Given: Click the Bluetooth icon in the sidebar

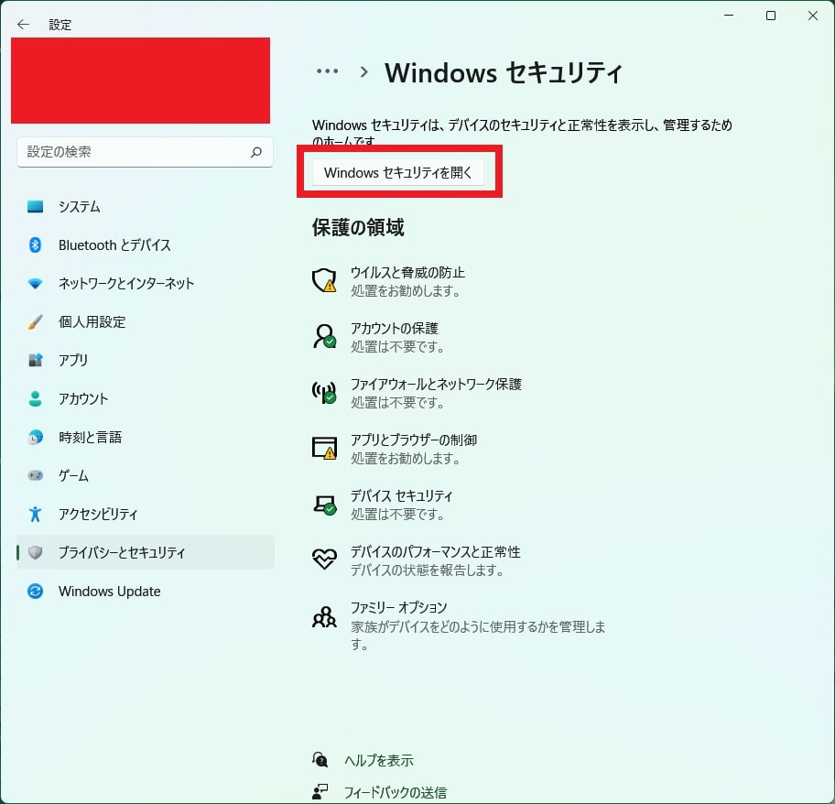Looking at the screenshot, I should click(x=35, y=244).
